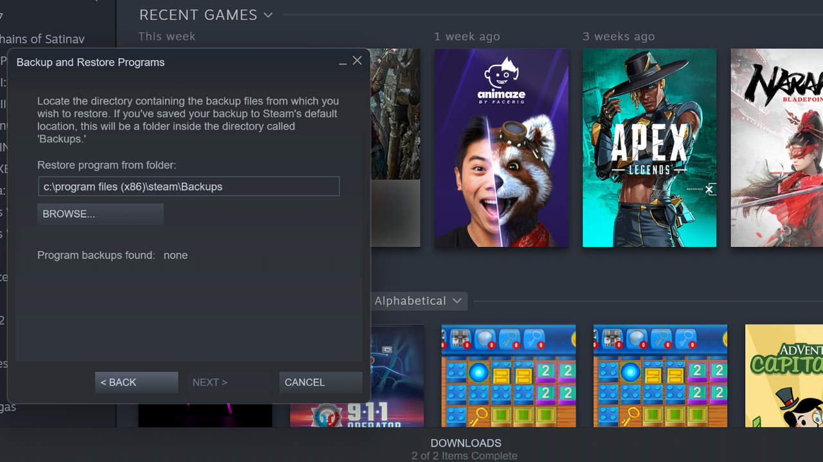Open the second blue puzzle game tile
Screen dimensions: 823x462
(x=660, y=376)
